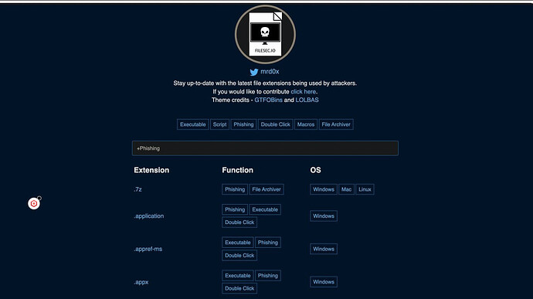The height and width of the screenshot is (299, 533).
Task: Click Linux tag in .7z row
Action: click(365, 189)
